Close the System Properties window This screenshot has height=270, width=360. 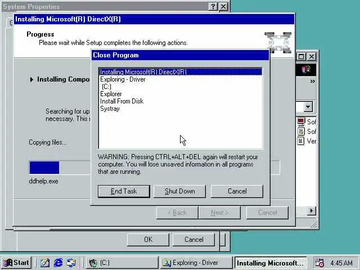coord(223,7)
